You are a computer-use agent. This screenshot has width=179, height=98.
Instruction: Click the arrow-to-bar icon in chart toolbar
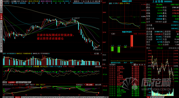coord(99,1)
